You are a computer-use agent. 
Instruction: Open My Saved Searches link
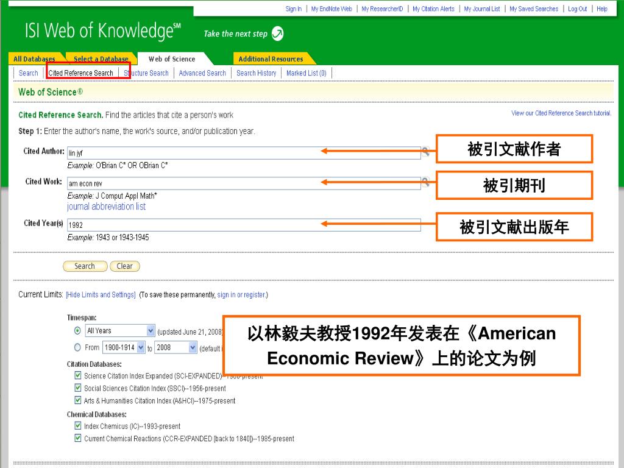click(x=534, y=9)
